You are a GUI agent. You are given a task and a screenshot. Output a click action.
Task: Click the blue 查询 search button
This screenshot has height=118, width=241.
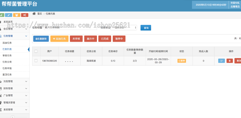pyautogui.click(x=146, y=28)
